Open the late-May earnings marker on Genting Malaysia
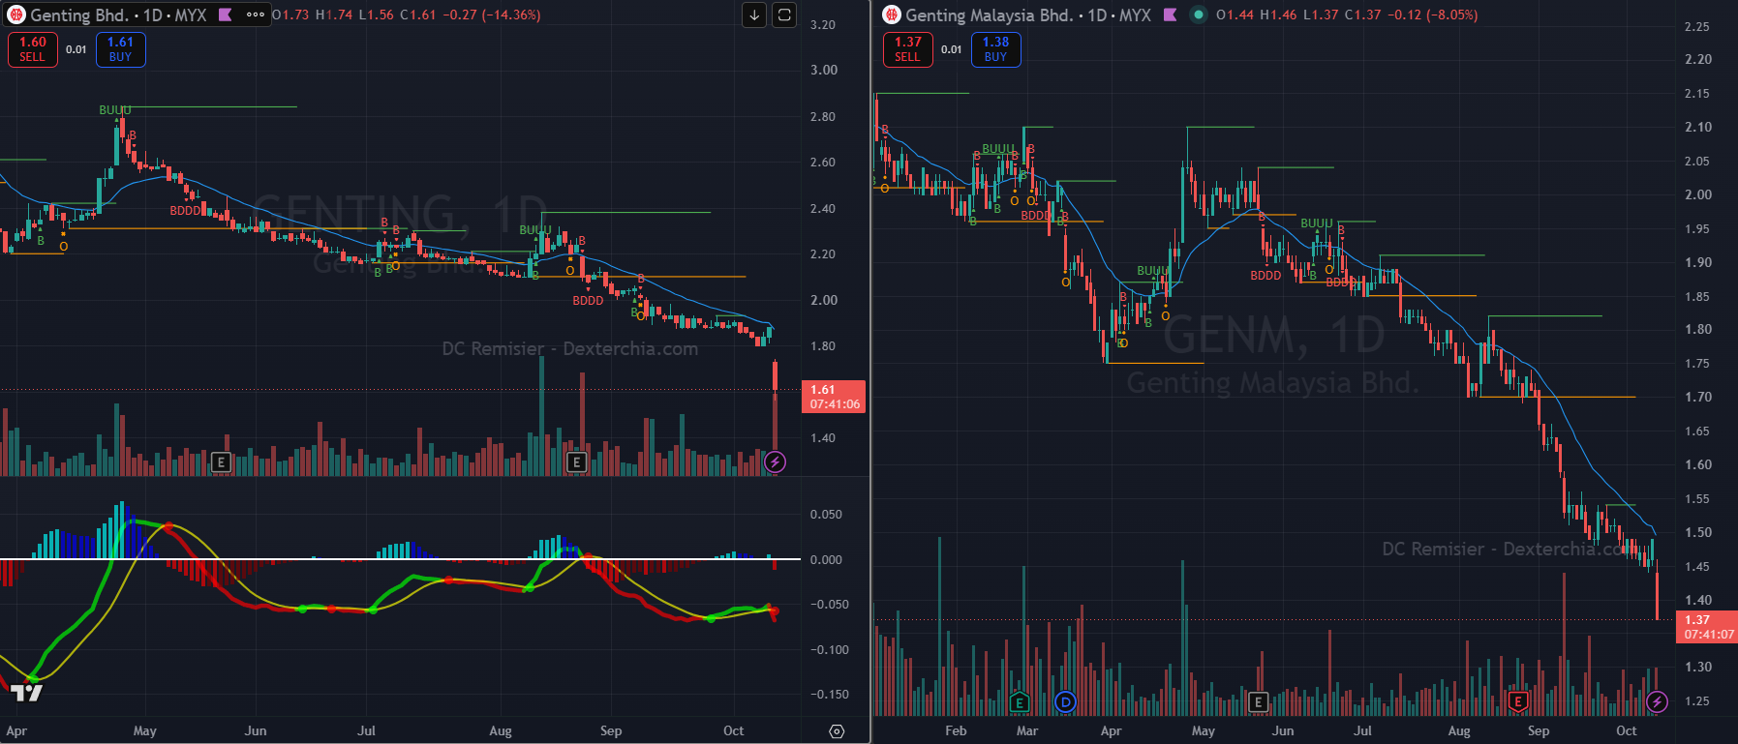This screenshot has height=744, width=1738. click(x=1258, y=702)
